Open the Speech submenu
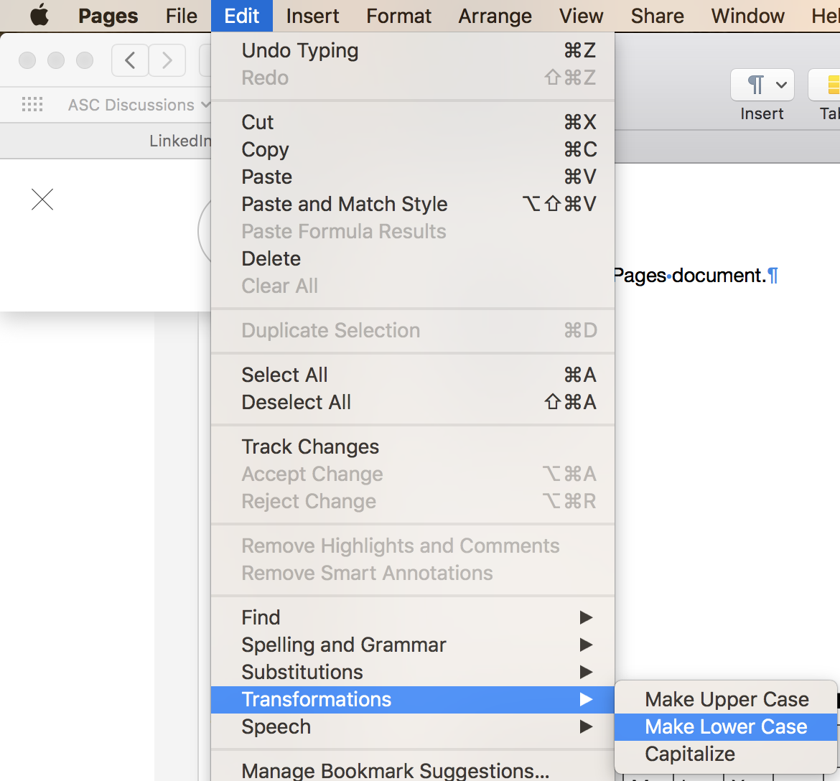The height and width of the screenshot is (781, 840). [413, 726]
